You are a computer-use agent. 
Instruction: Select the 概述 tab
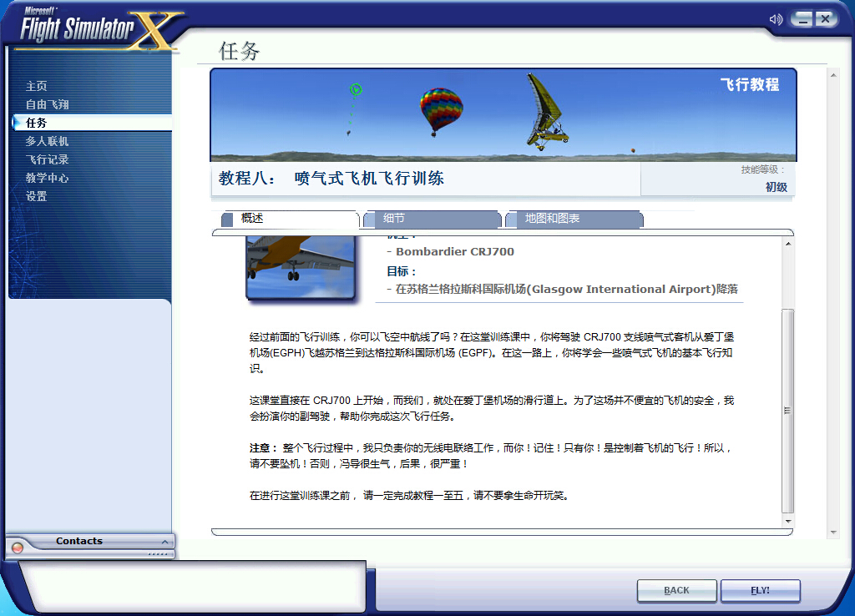252,219
